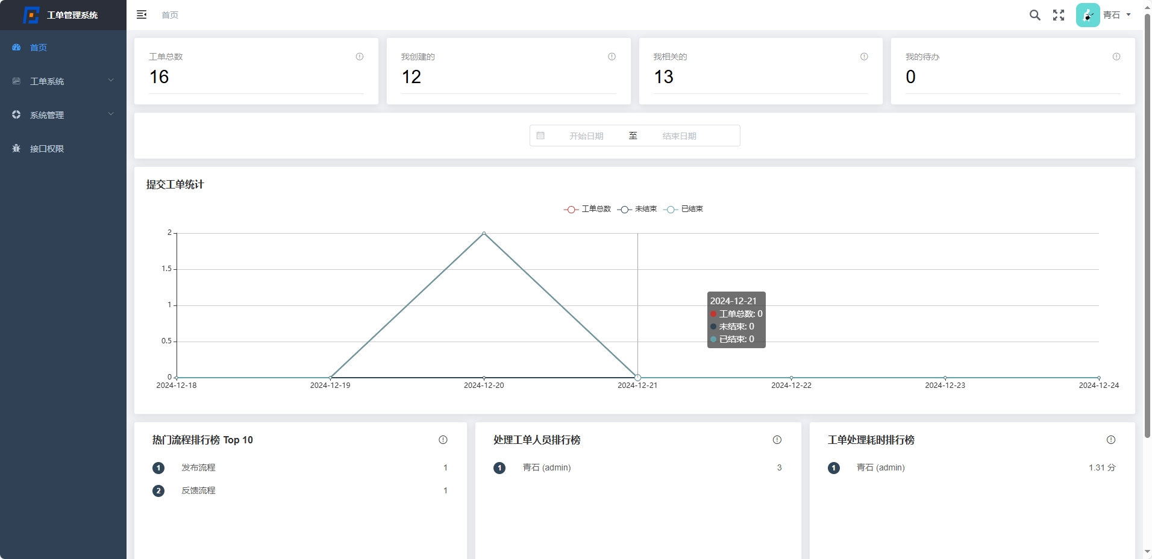Viewport: 1152px width, 559px height.
Task: Click the 工单总数 count 16
Action: (x=159, y=77)
